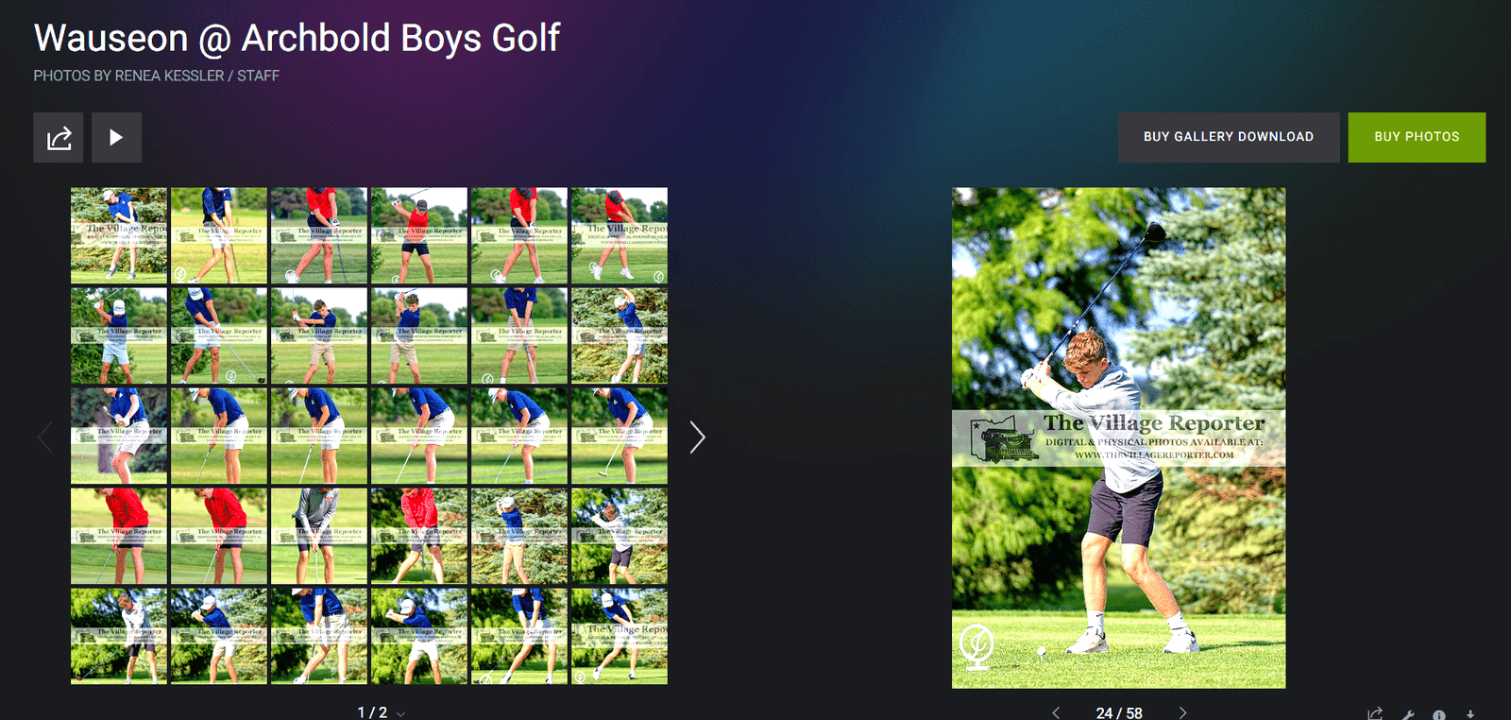Show next photo after 24 / 58
The width and height of the screenshot is (1511, 720).
click(x=1182, y=712)
